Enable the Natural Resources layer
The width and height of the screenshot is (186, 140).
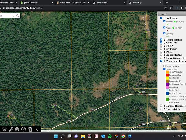[161, 106]
